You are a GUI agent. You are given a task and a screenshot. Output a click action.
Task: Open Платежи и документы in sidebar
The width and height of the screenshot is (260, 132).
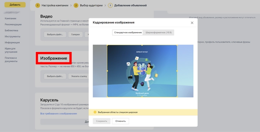pyautogui.click(x=11, y=59)
